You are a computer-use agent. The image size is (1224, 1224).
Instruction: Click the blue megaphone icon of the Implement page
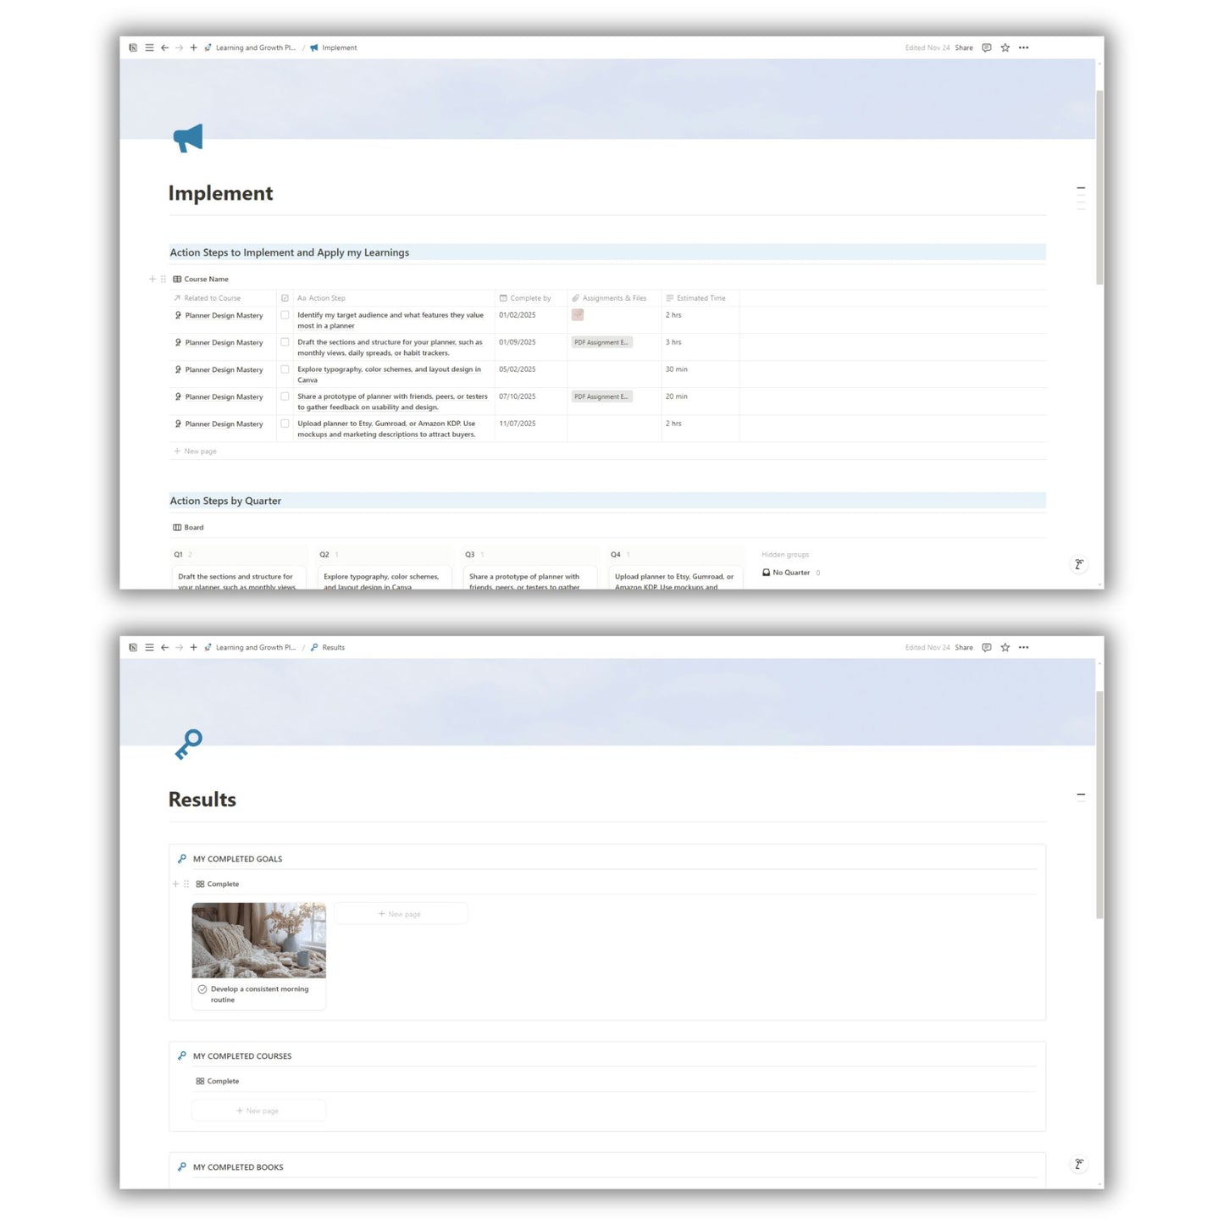188,137
